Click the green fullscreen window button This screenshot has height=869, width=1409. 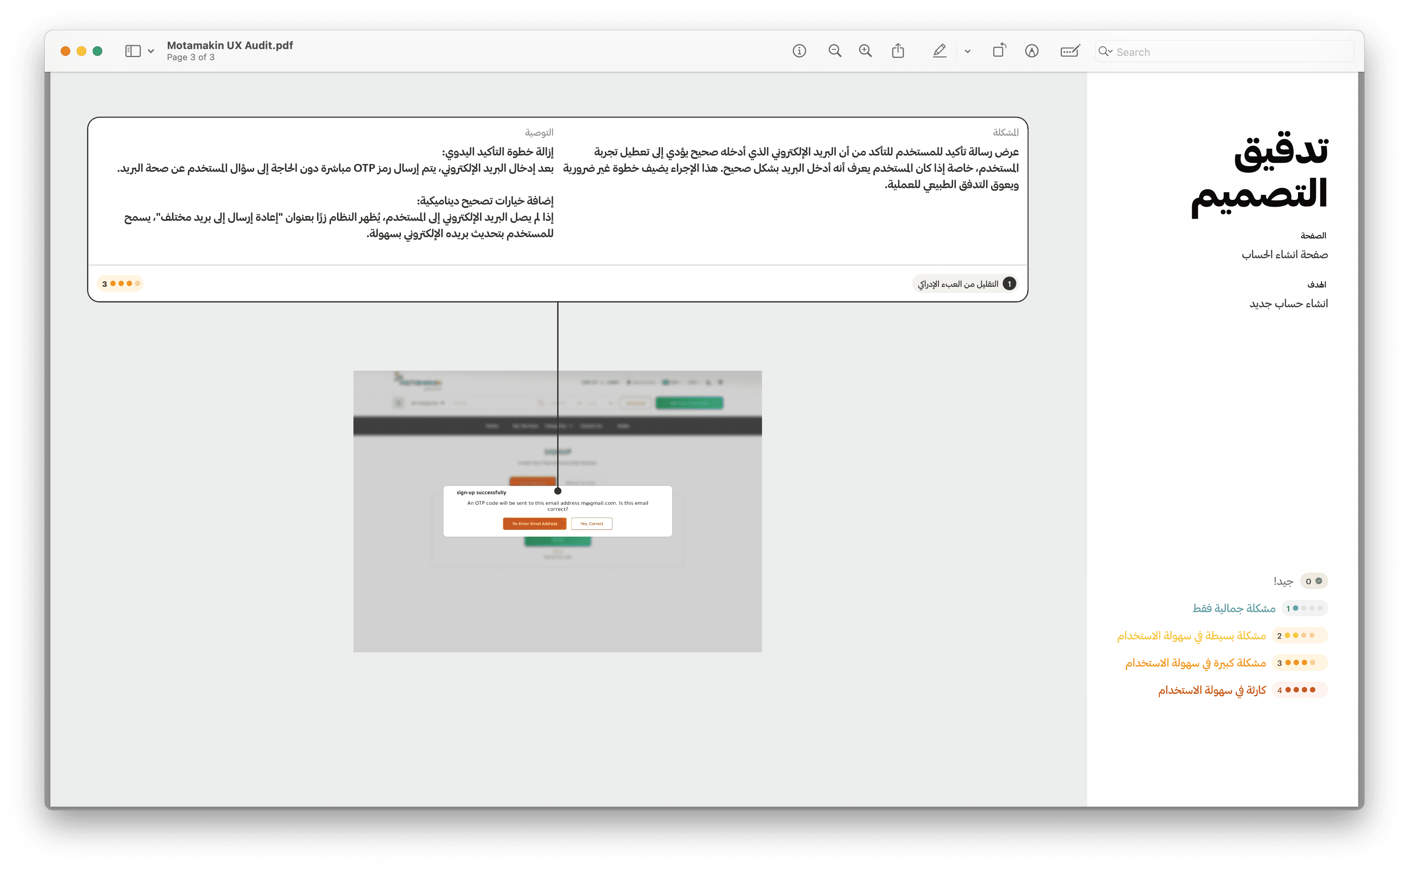pos(98,51)
